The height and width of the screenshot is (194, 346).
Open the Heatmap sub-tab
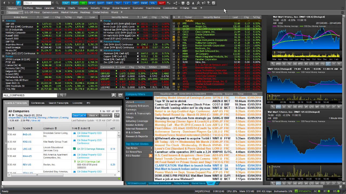(85, 12)
